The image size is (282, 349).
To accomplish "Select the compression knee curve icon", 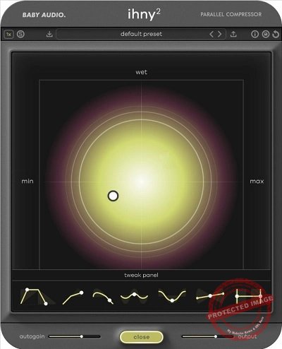I will pos(73,297).
